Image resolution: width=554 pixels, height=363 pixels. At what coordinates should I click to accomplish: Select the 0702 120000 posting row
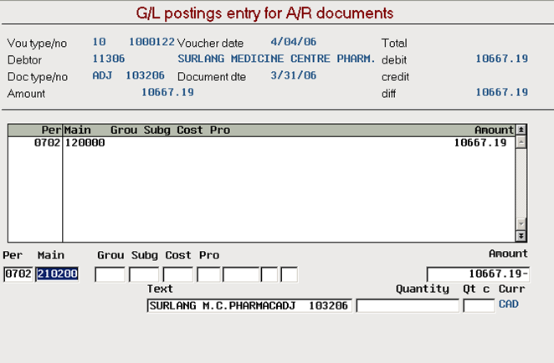coord(261,143)
